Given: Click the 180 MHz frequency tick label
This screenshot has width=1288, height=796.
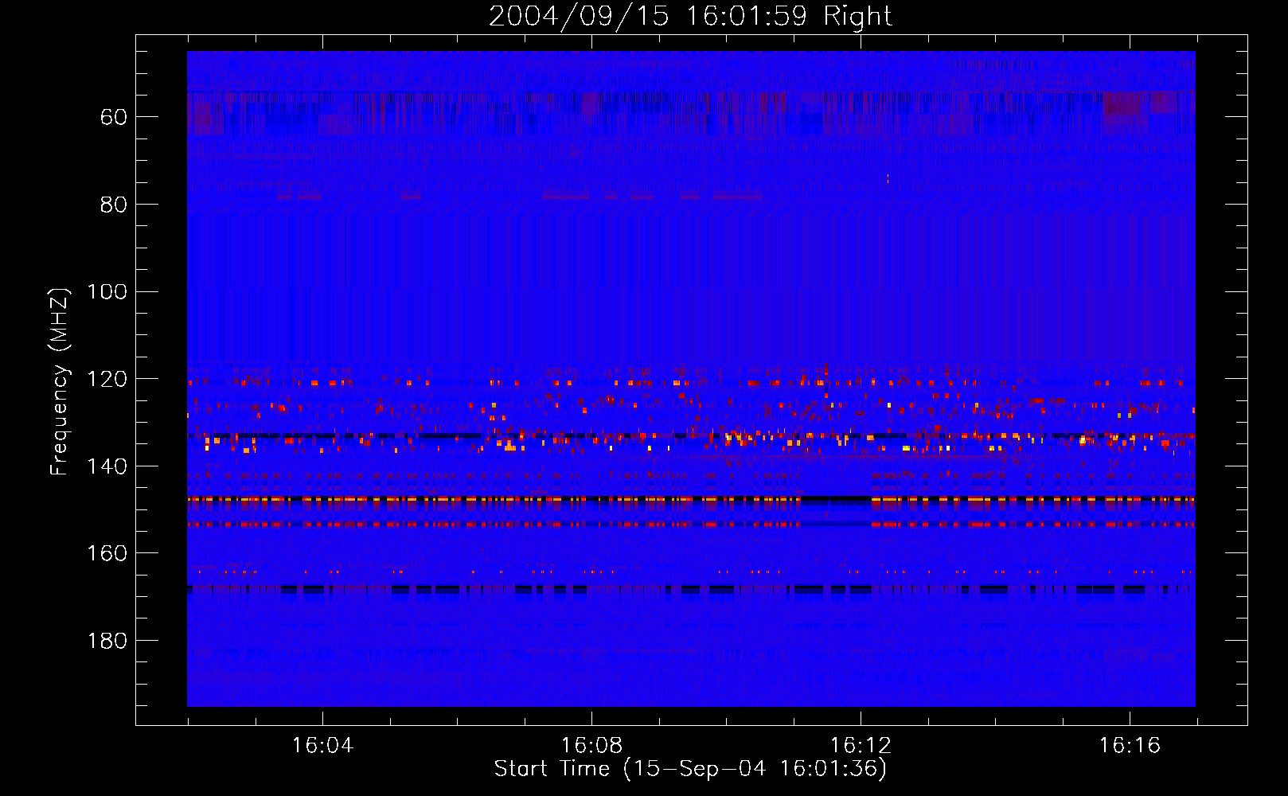Looking at the screenshot, I should tap(107, 641).
